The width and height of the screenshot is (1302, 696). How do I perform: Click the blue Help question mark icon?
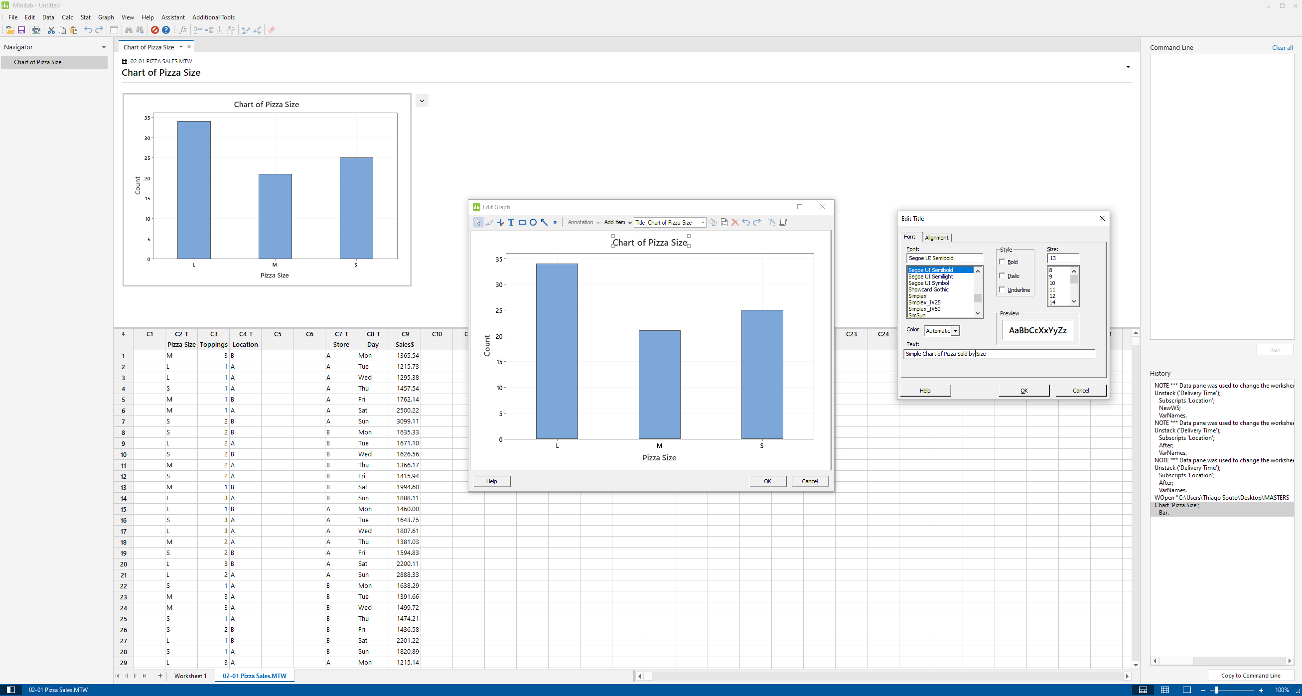pyautogui.click(x=166, y=30)
